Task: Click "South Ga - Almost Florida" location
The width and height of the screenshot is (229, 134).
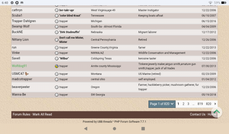Action: pyautogui.click(x=106, y=26)
